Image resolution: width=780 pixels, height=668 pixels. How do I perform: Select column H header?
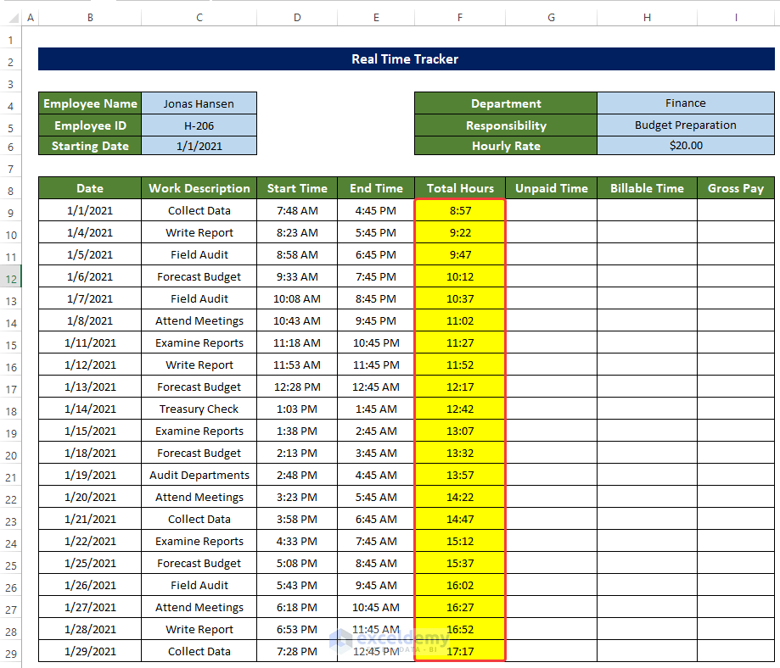coord(647,18)
